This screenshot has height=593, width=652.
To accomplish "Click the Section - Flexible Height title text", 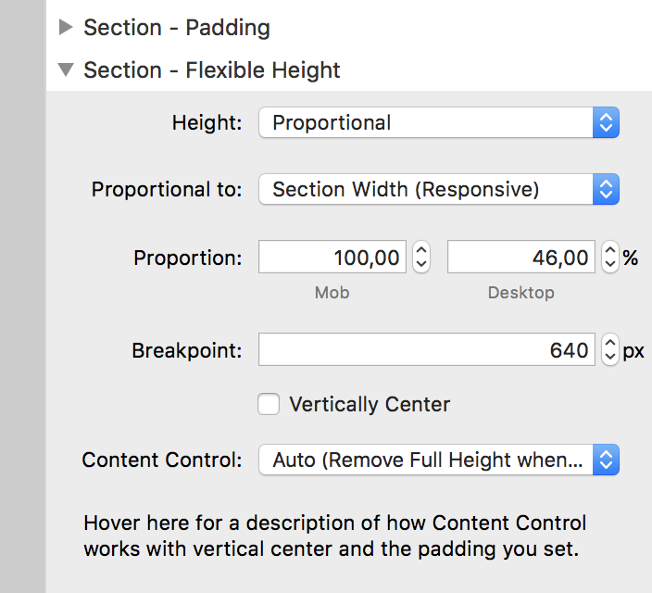I will click(x=212, y=70).
